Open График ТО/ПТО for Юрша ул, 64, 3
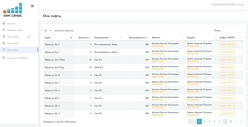The width and height of the screenshot is (248, 127). (227, 113)
